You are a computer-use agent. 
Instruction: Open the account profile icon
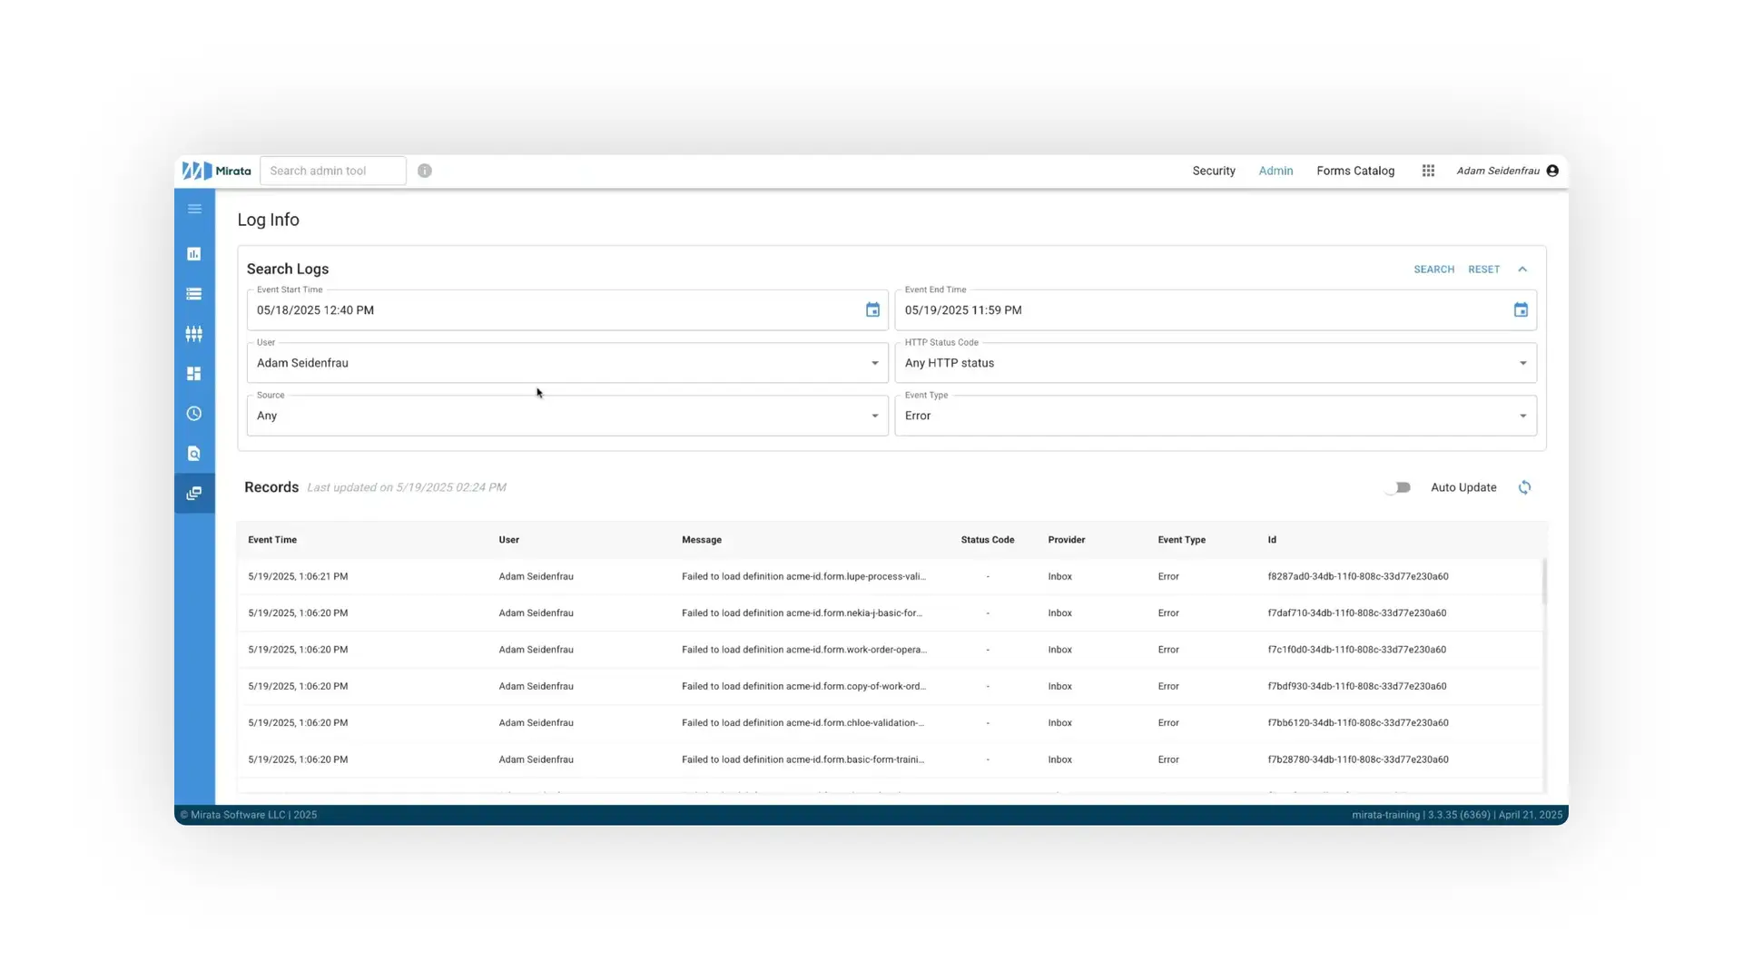(x=1552, y=171)
